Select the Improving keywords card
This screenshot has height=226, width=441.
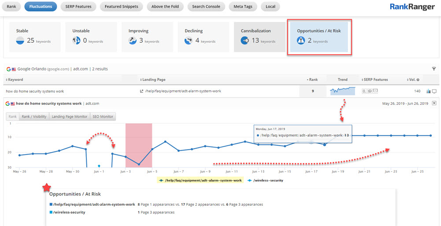coord(148,37)
